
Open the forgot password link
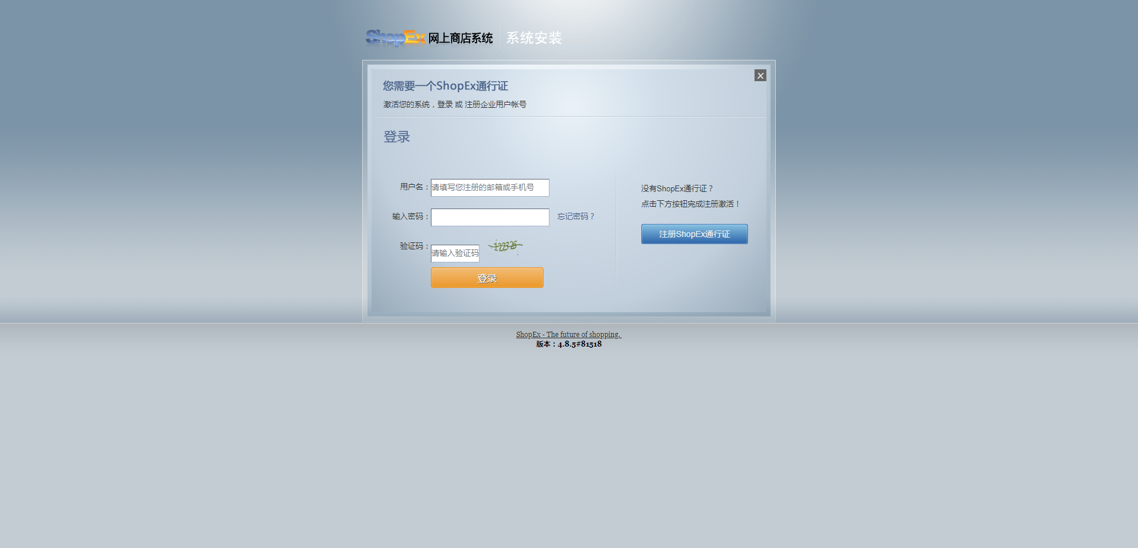click(x=576, y=217)
